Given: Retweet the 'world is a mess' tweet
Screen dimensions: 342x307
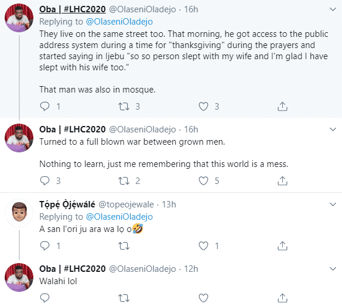Looking at the screenshot, I should 124,181.
